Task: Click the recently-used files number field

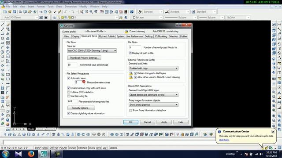Action: tap(135, 47)
